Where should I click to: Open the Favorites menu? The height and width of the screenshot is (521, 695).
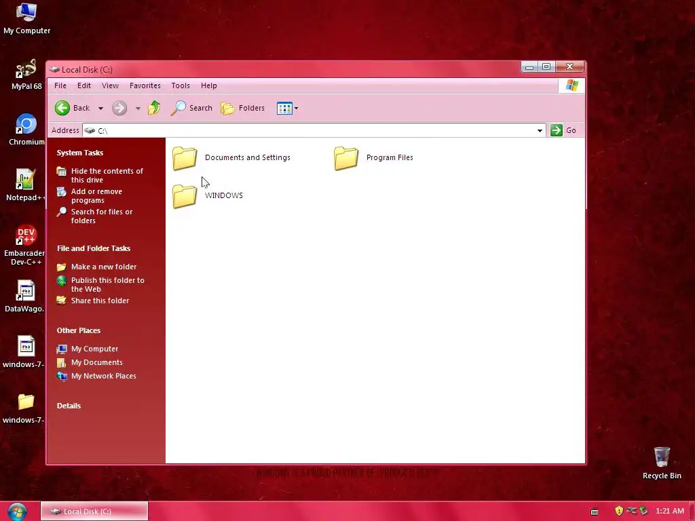pos(145,85)
